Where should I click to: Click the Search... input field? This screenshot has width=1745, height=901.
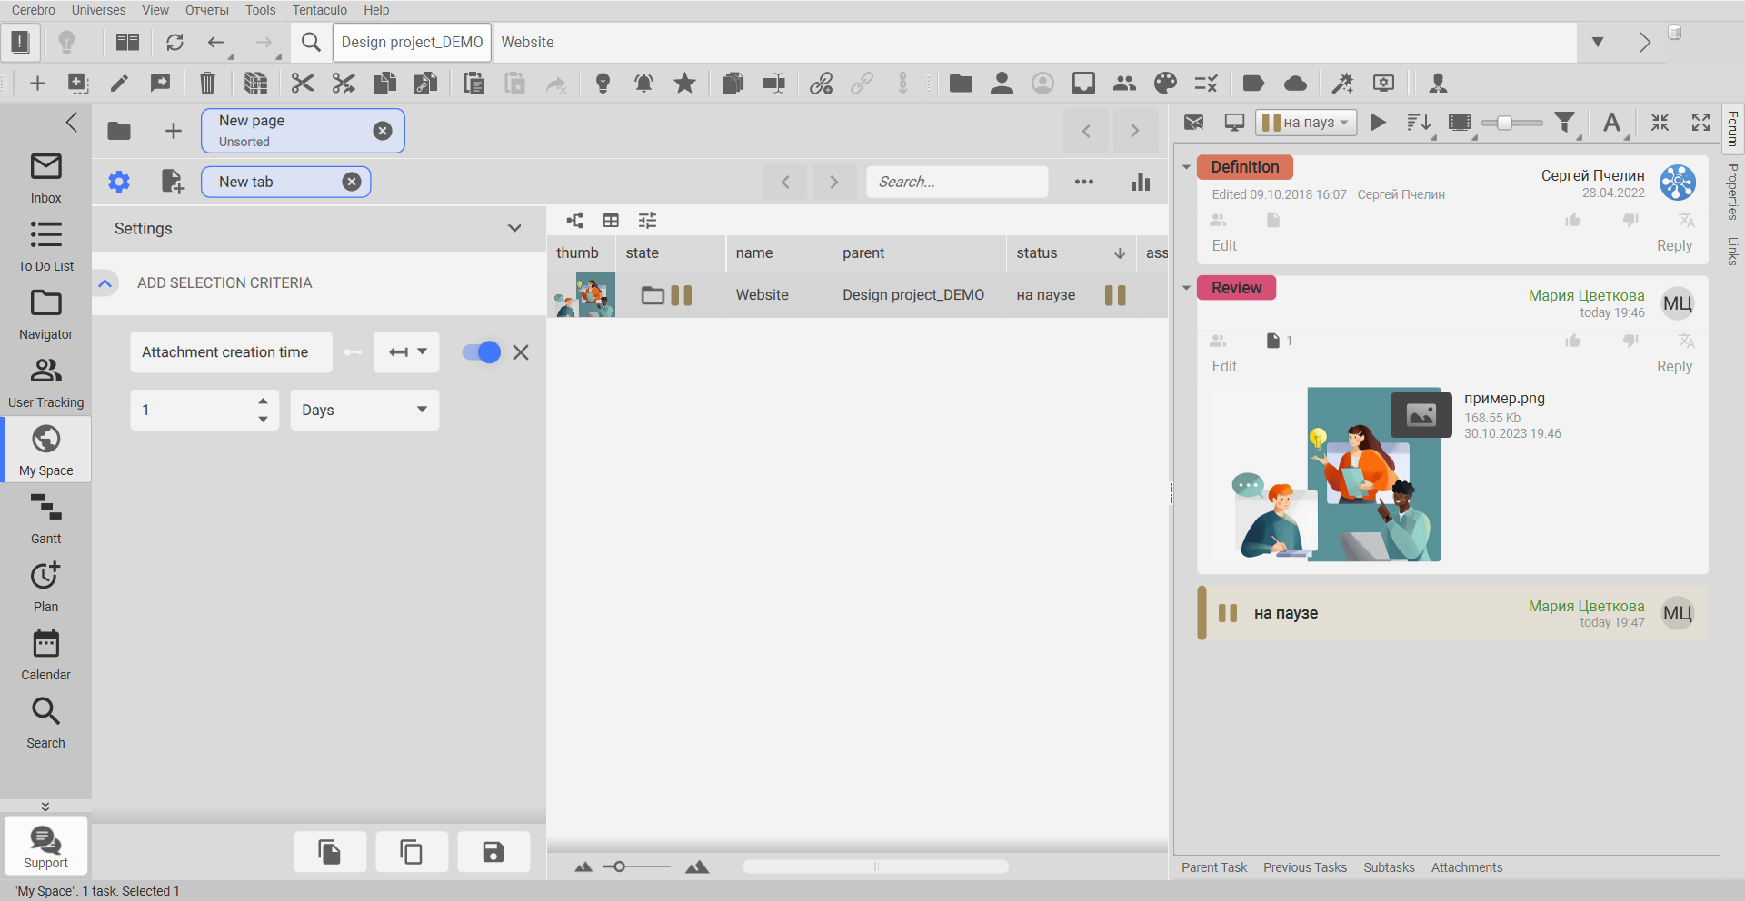[957, 182]
